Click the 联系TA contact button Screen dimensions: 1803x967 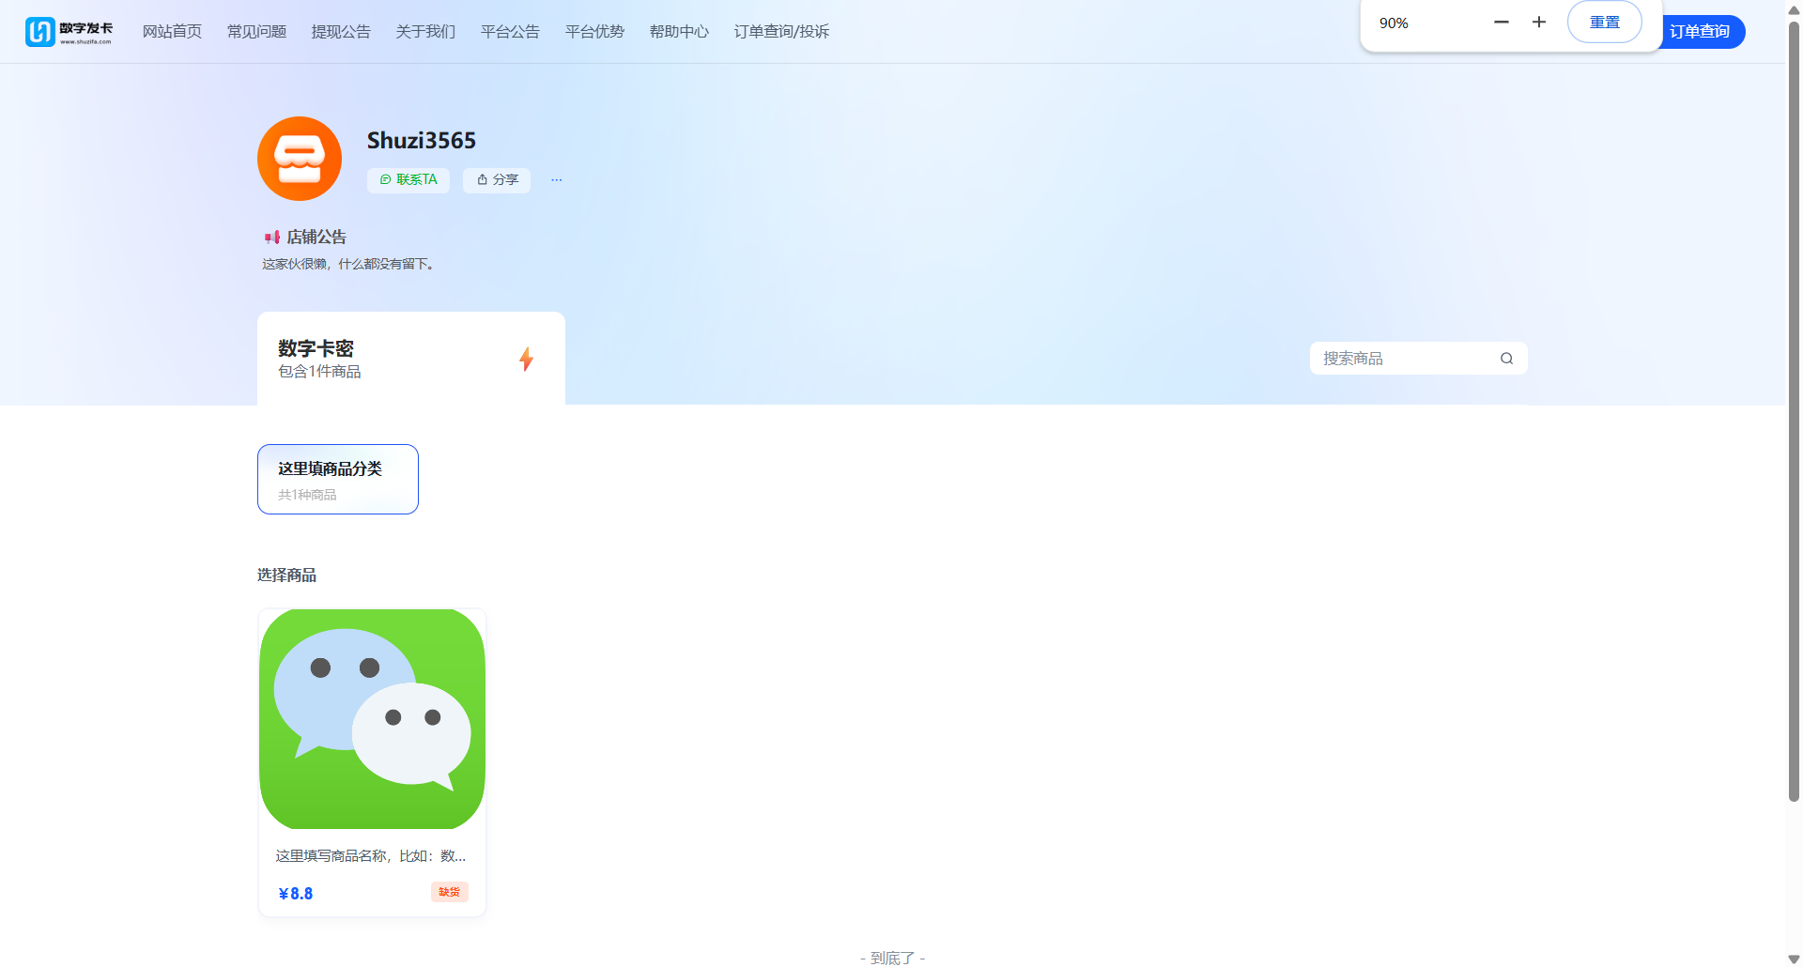408,180
